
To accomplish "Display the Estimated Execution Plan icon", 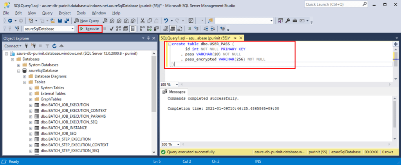I will click(118, 29).
